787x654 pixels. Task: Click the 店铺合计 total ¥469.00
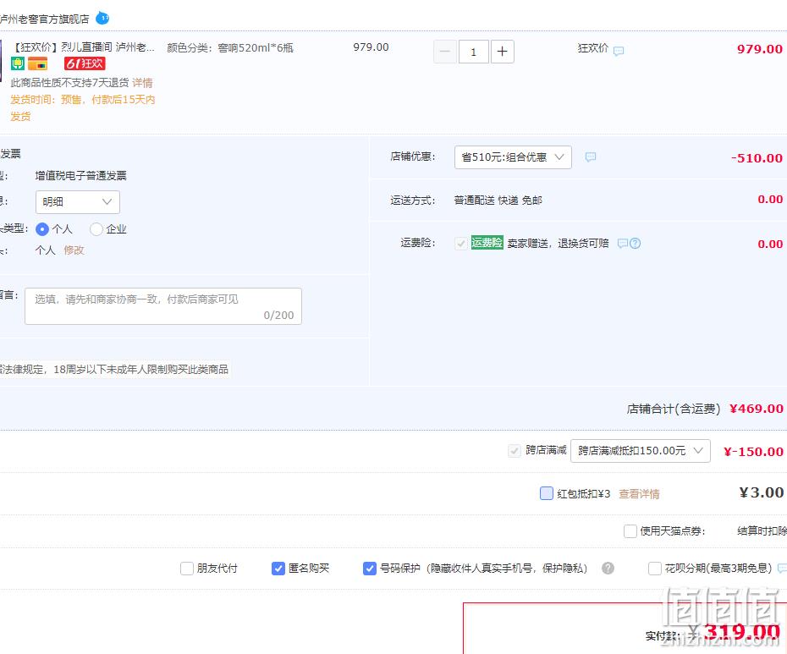[x=756, y=409]
